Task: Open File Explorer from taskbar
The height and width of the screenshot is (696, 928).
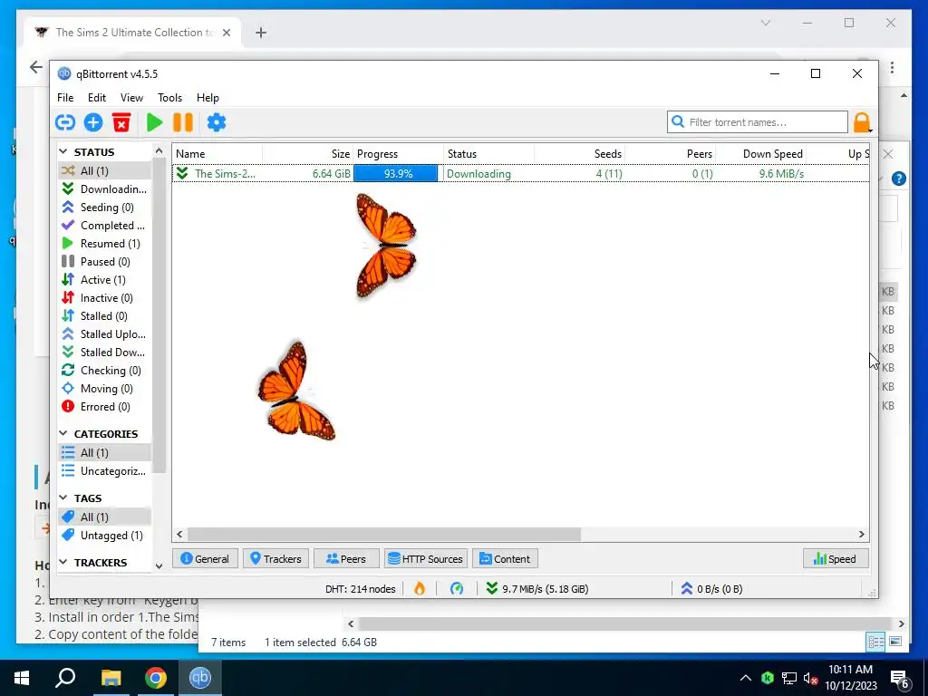Action: point(111,678)
